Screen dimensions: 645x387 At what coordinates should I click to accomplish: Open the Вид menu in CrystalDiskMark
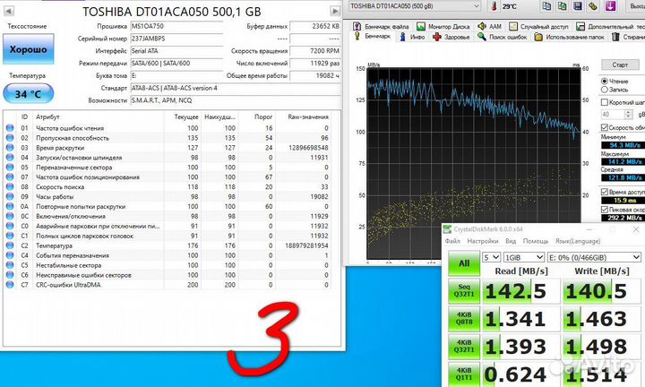tap(511, 241)
